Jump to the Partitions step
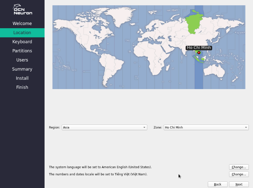 coord(22,51)
